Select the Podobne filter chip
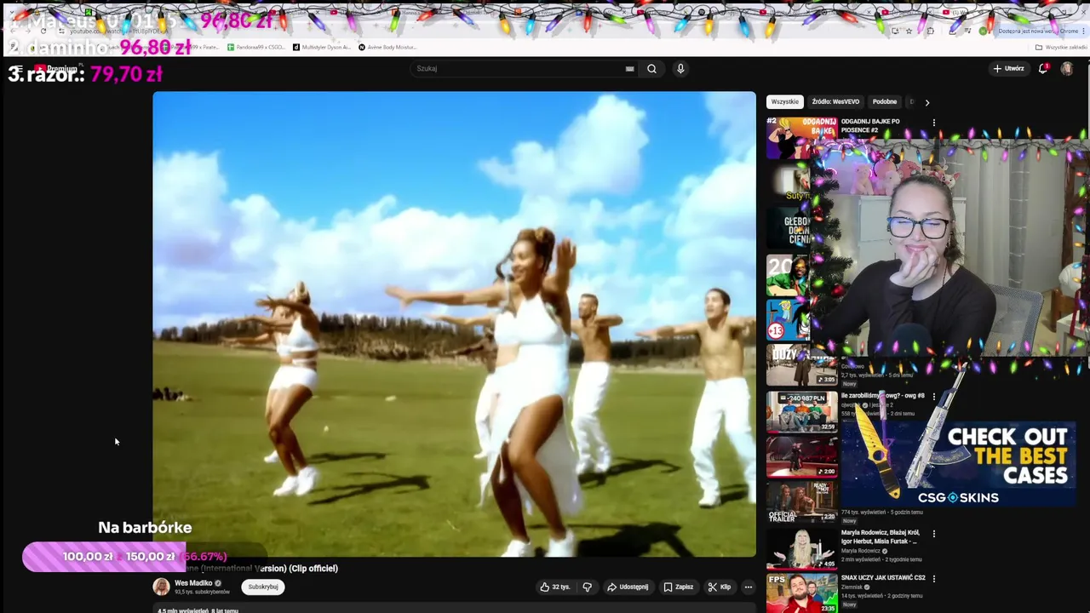The height and width of the screenshot is (613, 1090). [x=885, y=101]
